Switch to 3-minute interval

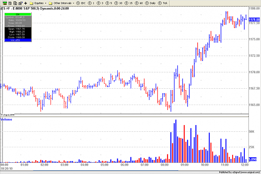click(x=100, y=3)
